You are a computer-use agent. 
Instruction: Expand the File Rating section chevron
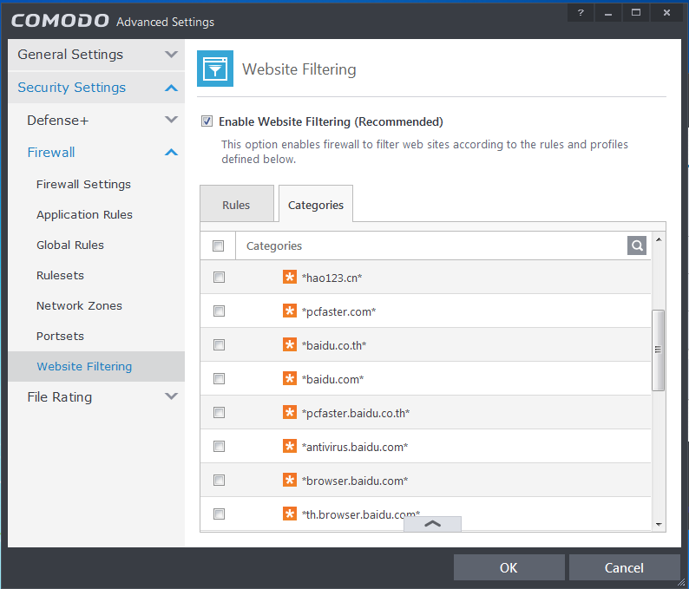[171, 396]
